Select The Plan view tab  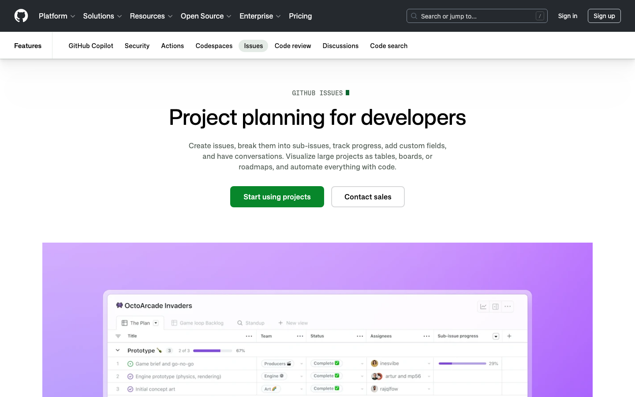[x=140, y=323]
